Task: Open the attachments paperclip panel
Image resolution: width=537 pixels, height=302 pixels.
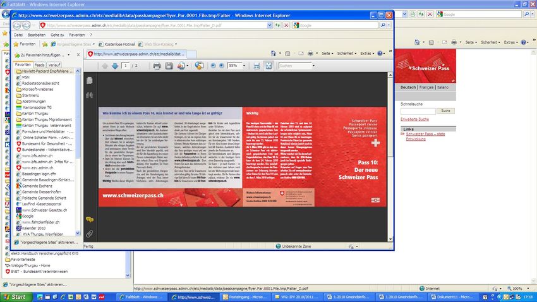Action: coord(90,234)
